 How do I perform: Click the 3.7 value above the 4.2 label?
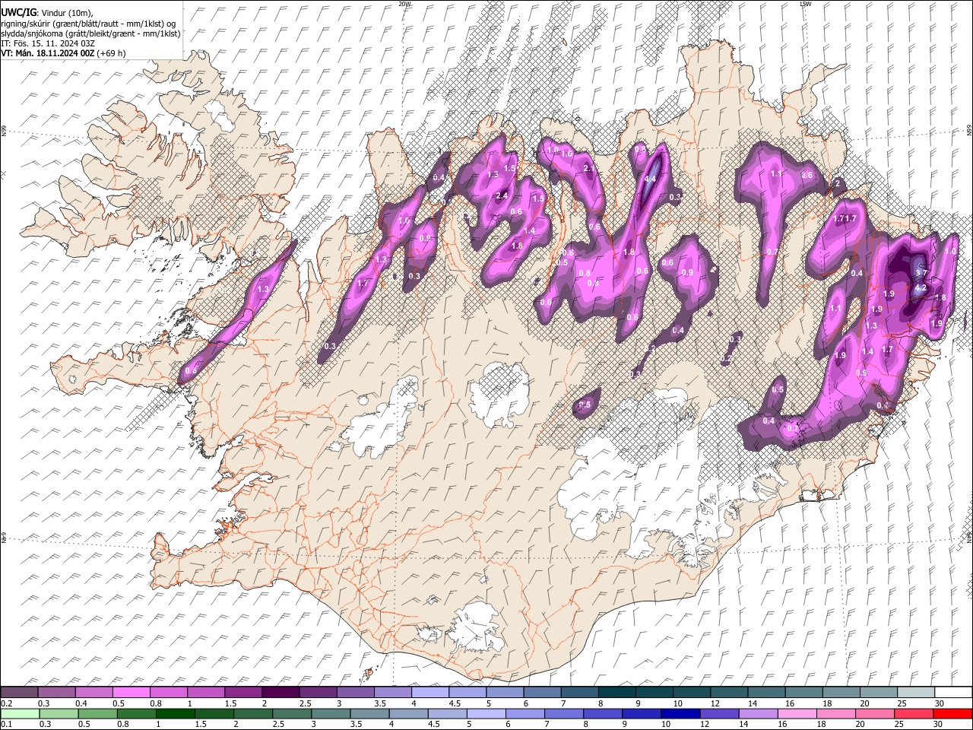pos(921,272)
